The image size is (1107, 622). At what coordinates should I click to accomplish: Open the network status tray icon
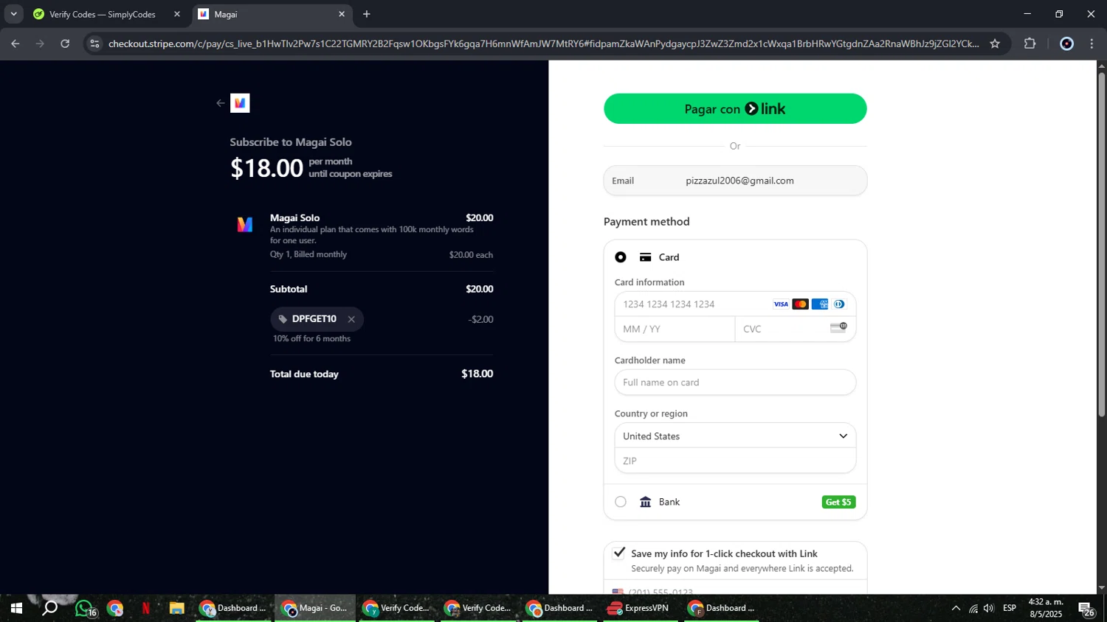973,608
